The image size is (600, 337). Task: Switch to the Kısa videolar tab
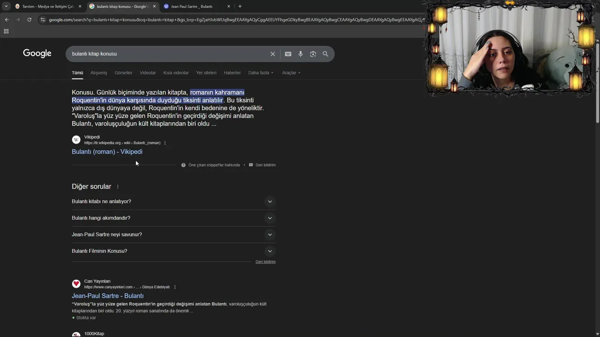click(176, 73)
